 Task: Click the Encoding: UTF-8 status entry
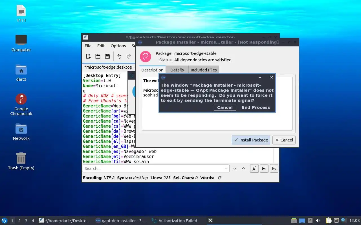[99, 178]
